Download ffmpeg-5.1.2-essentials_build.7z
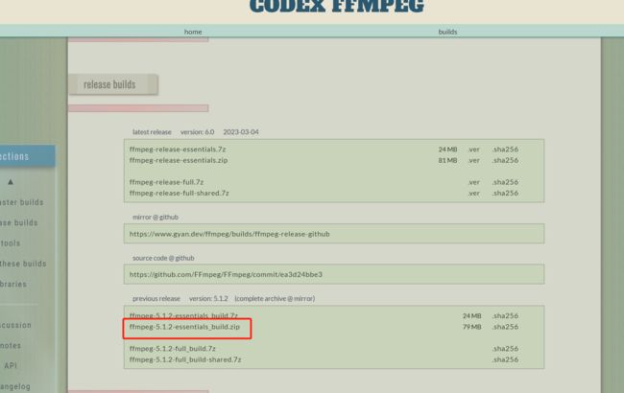The image size is (624, 393). coord(183,315)
